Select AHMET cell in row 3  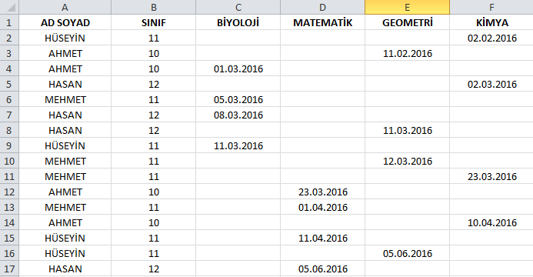(x=65, y=53)
